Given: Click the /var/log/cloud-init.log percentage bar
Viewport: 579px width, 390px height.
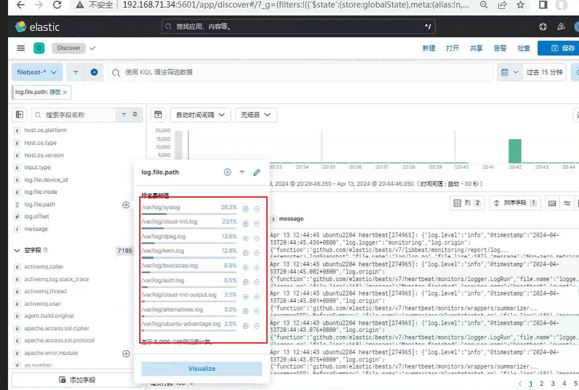Looking at the screenshot, I should pyautogui.click(x=189, y=229).
